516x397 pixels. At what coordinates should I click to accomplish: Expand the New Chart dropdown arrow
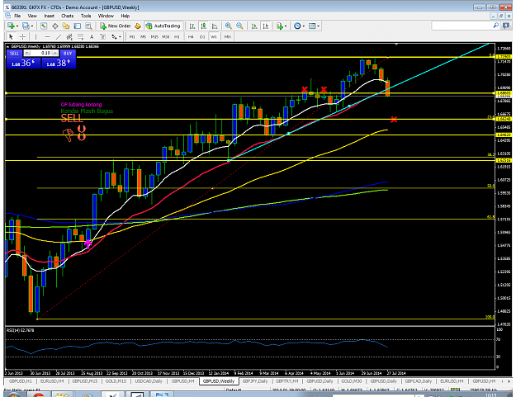tap(17, 26)
